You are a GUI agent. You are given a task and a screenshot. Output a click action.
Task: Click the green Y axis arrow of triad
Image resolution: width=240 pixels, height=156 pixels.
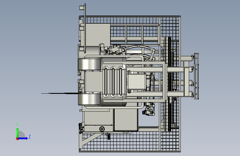pyautogui.click(x=18, y=133)
